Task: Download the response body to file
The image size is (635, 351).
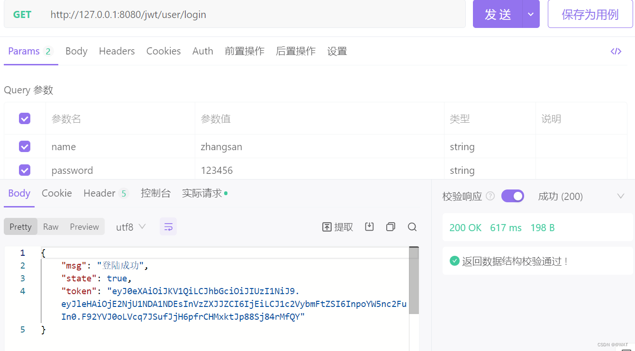Action: (x=370, y=227)
